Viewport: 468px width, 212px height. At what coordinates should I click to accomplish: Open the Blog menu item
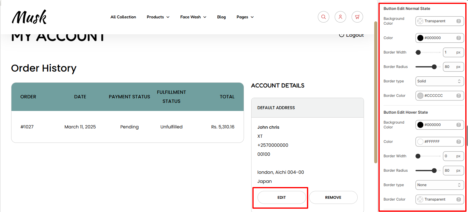pos(221,17)
